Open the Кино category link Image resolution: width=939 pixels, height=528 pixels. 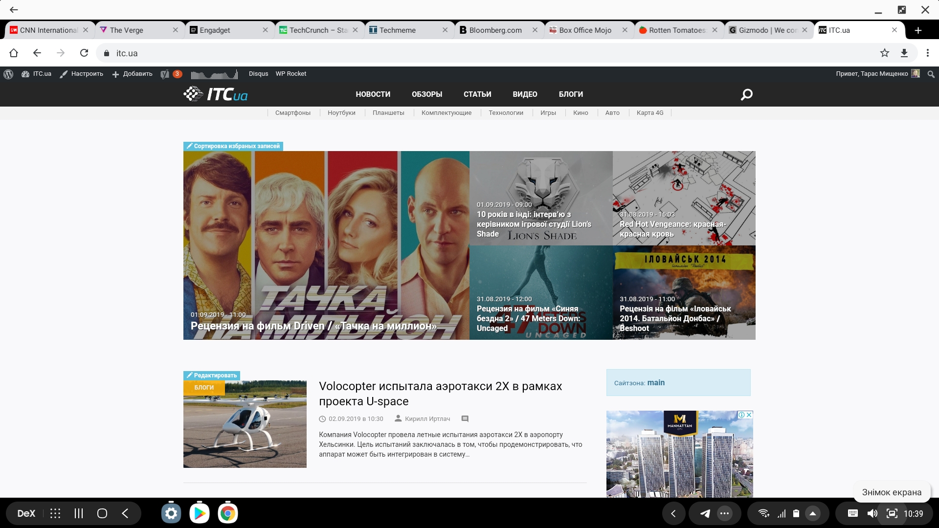point(581,113)
